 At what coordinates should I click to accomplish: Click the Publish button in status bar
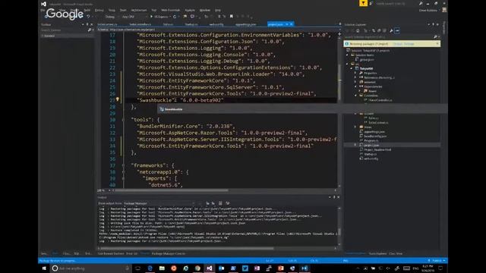tap(437, 261)
